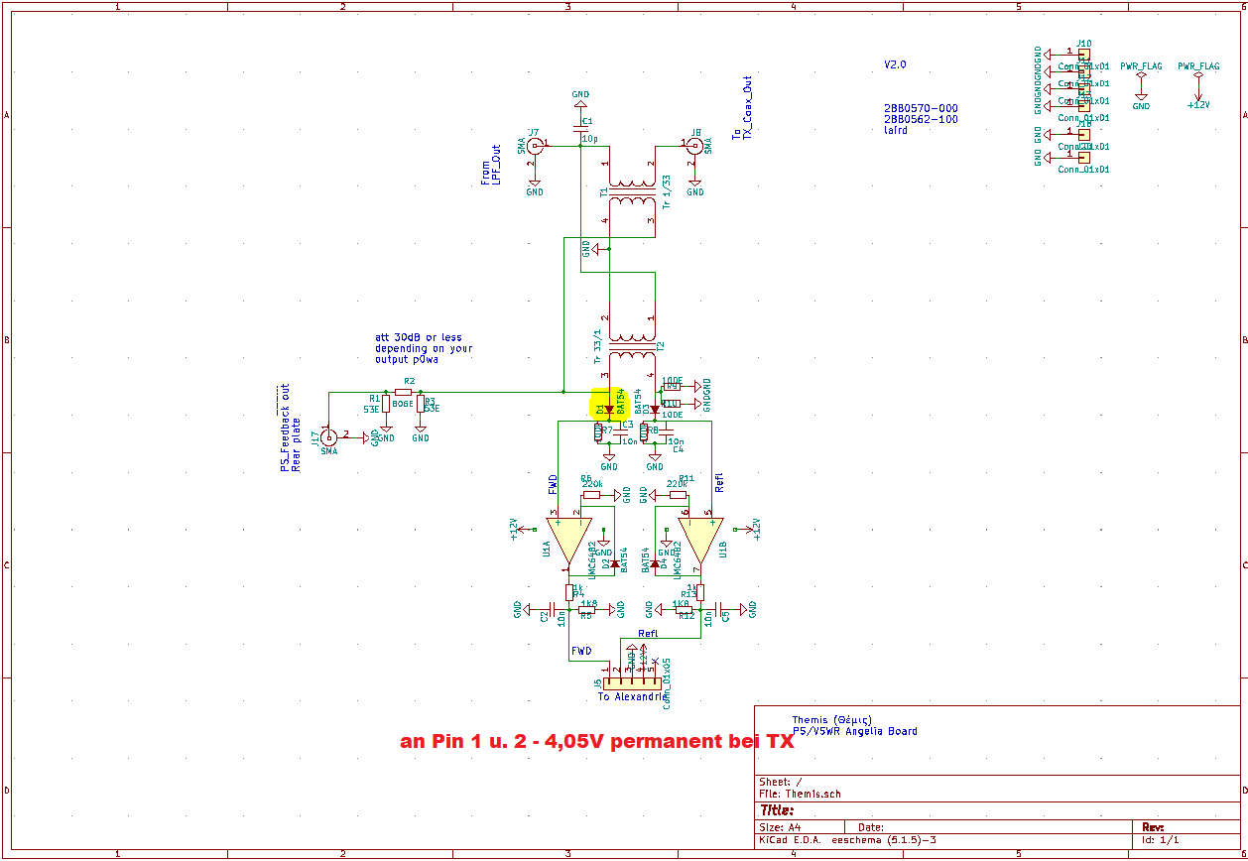This screenshot has height=861, width=1248.
Task: Click the '2BB0562-100' part number text
Action: (x=921, y=119)
